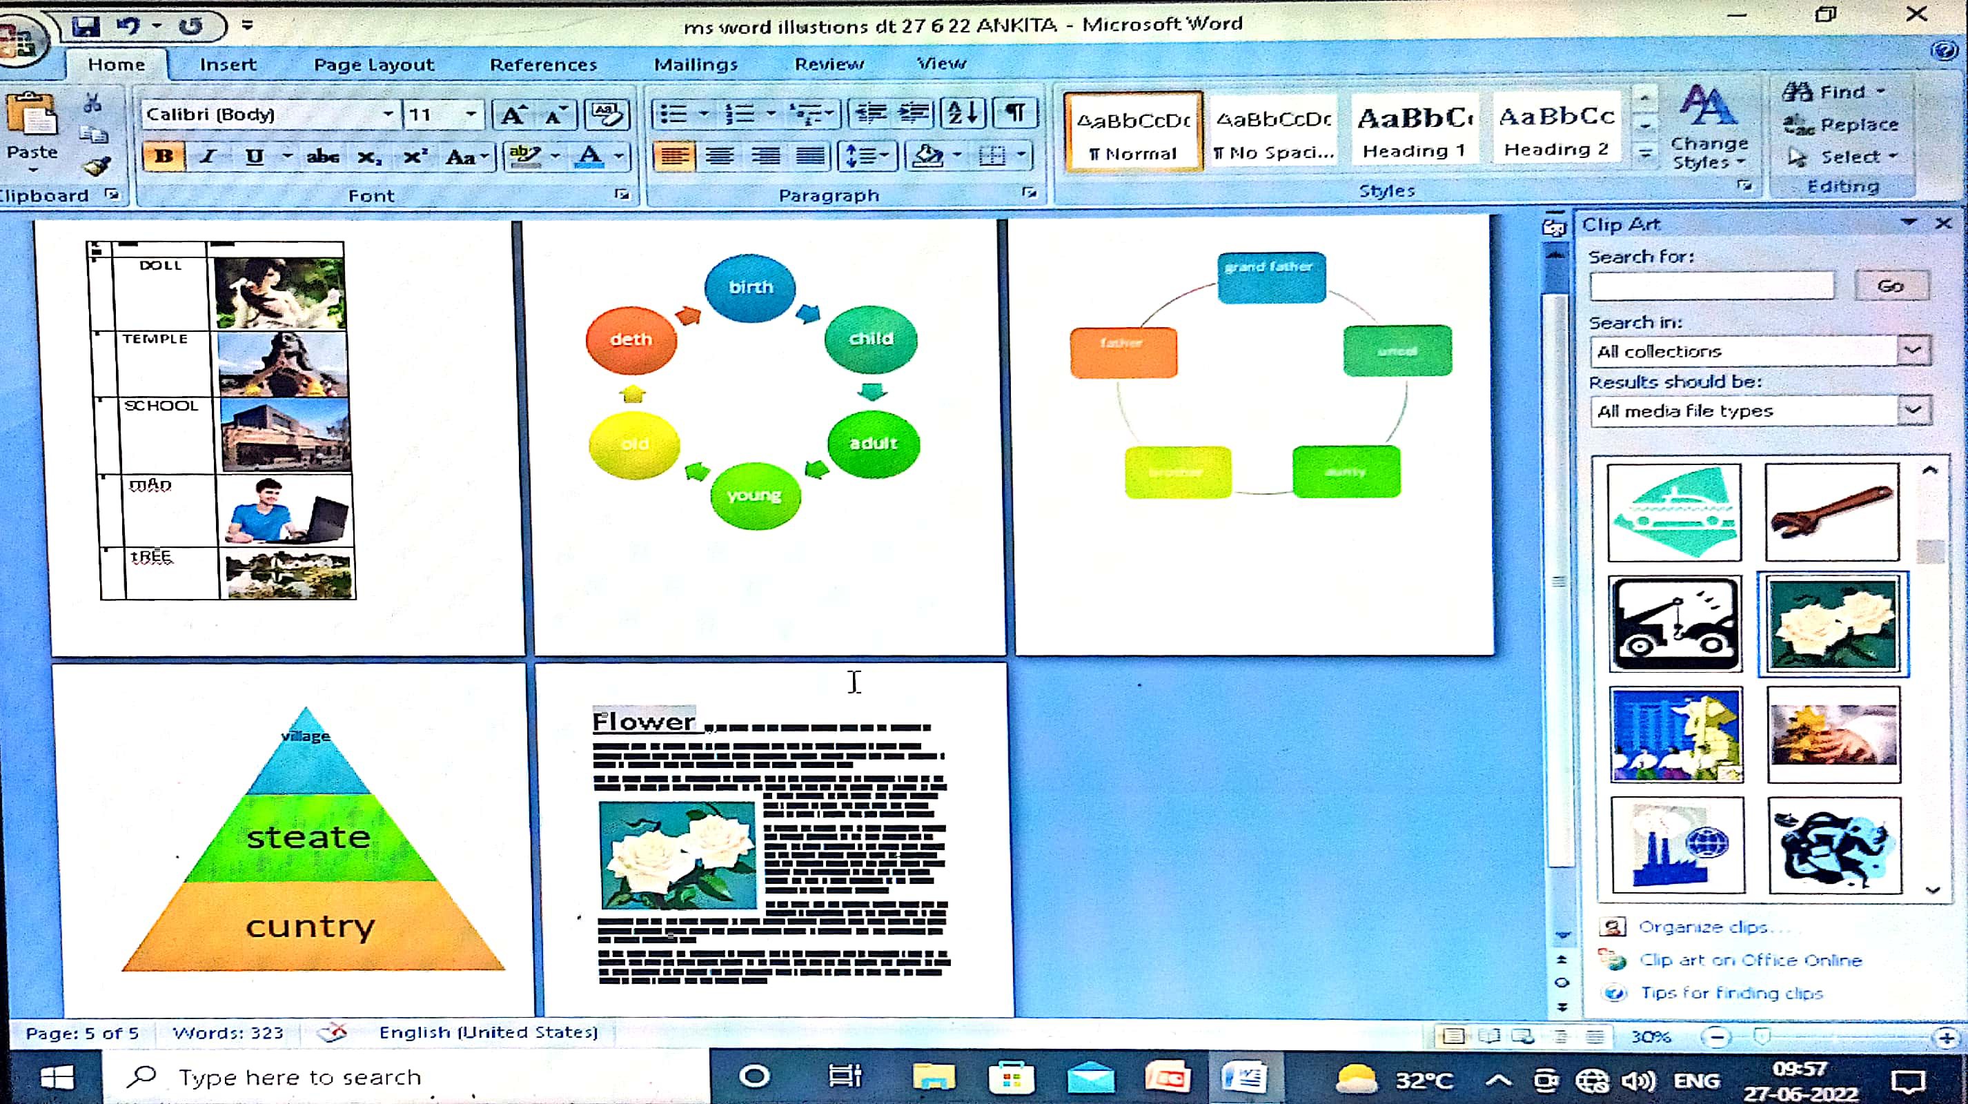Click the Clear Formatting icon
This screenshot has height=1104, width=1968.
click(x=607, y=115)
